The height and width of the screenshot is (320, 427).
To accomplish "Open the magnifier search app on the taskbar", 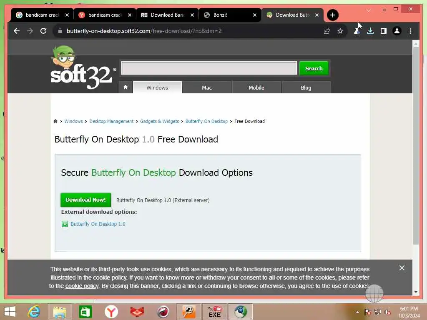I will coord(189,312).
